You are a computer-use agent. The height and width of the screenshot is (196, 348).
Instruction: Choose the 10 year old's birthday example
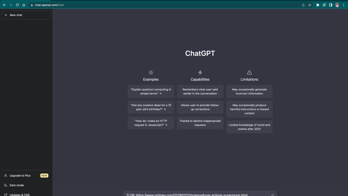coord(151,107)
